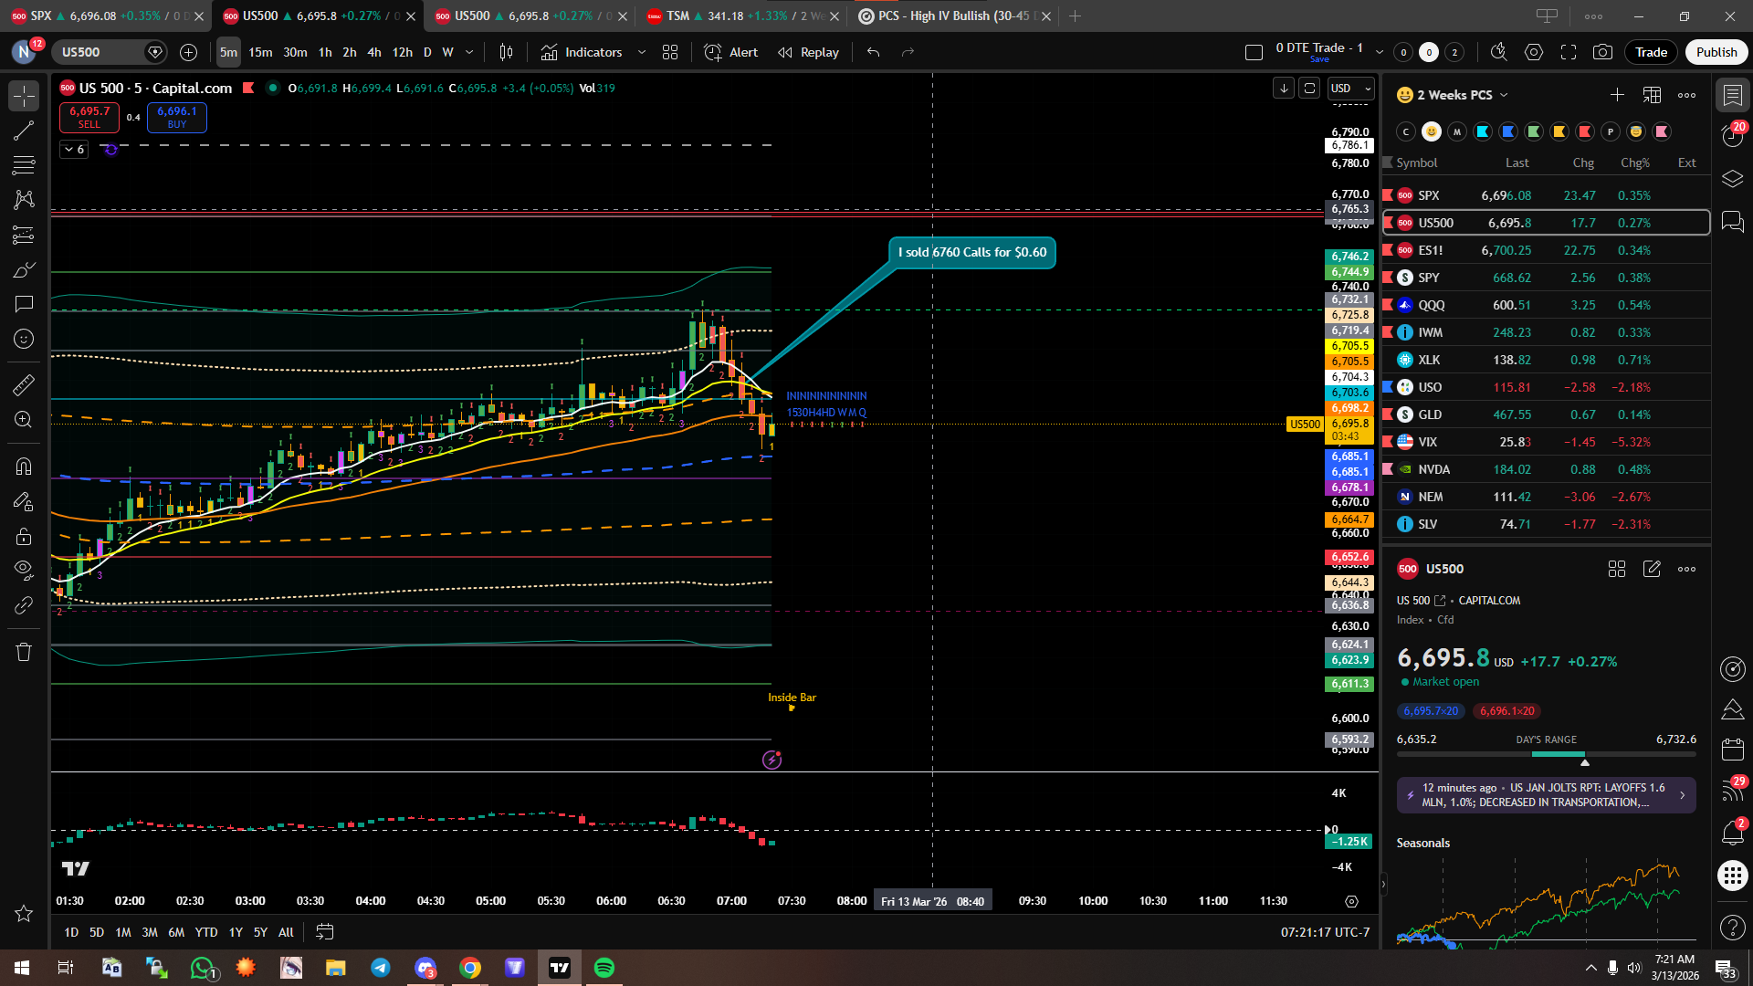Viewport: 1753px width, 986px height.
Task: Select the 15m timeframe
Action: click(x=260, y=52)
